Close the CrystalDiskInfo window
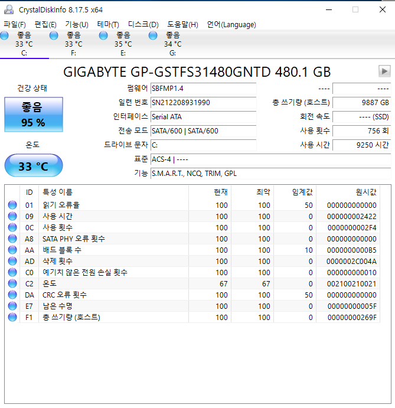This screenshot has height=408, width=395. tap(383, 9)
